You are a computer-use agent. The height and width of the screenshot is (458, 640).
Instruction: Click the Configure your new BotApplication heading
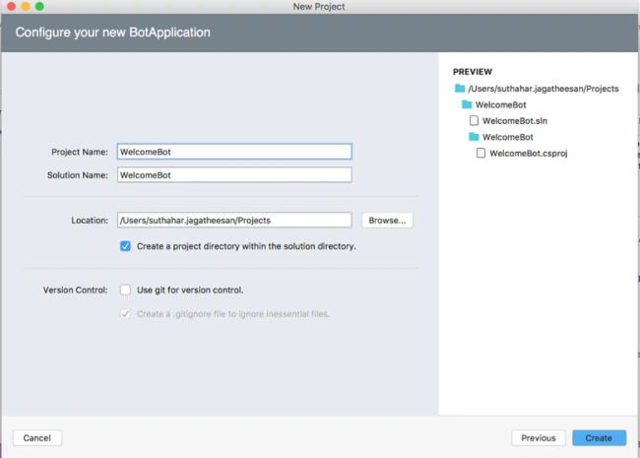click(112, 33)
